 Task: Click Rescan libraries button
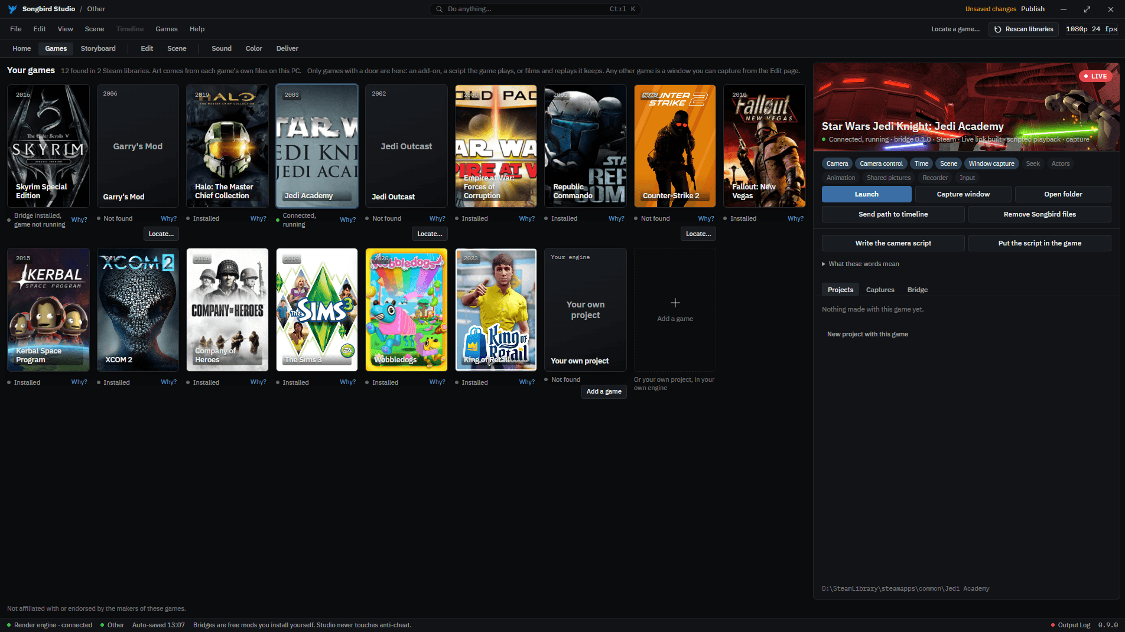[x=1023, y=29]
